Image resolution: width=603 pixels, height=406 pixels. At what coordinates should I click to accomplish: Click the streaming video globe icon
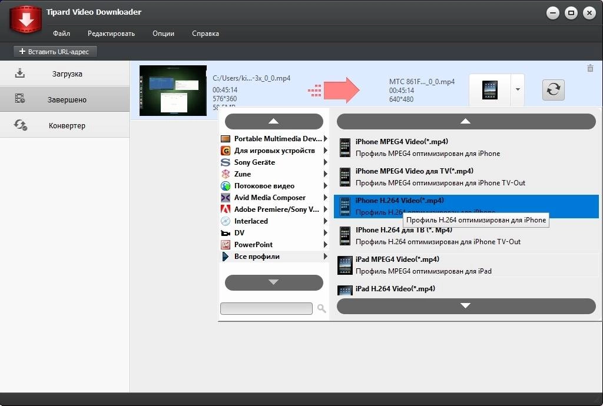[226, 186]
